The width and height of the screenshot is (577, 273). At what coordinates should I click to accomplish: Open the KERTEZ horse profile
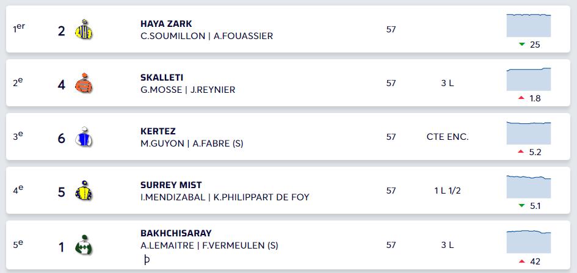(x=158, y=131)
